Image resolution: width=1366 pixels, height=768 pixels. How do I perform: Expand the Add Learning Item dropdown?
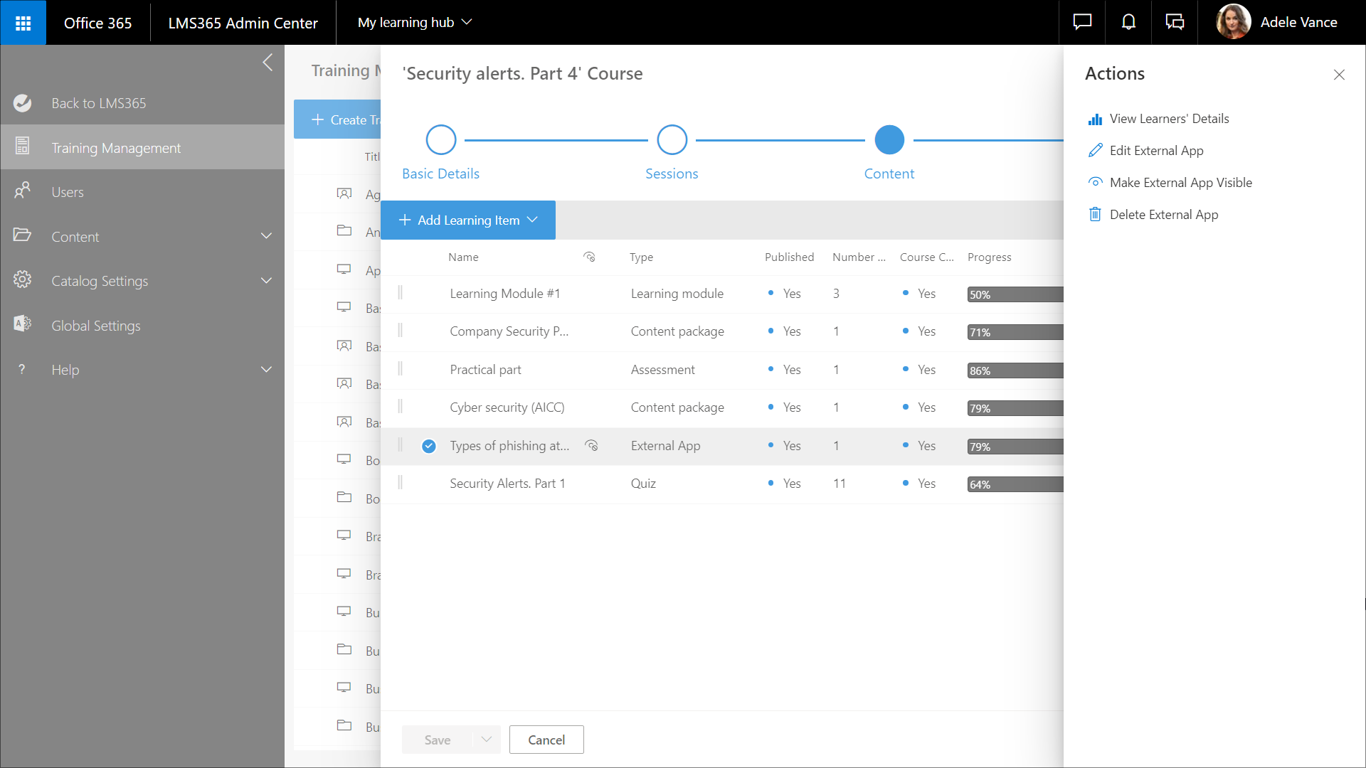(x=468, y=220)
